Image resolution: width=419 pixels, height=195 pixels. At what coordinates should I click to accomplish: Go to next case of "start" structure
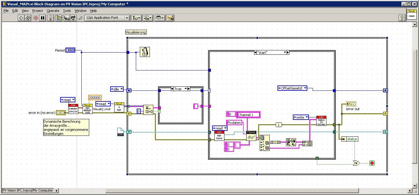click(x=288, y=53)
